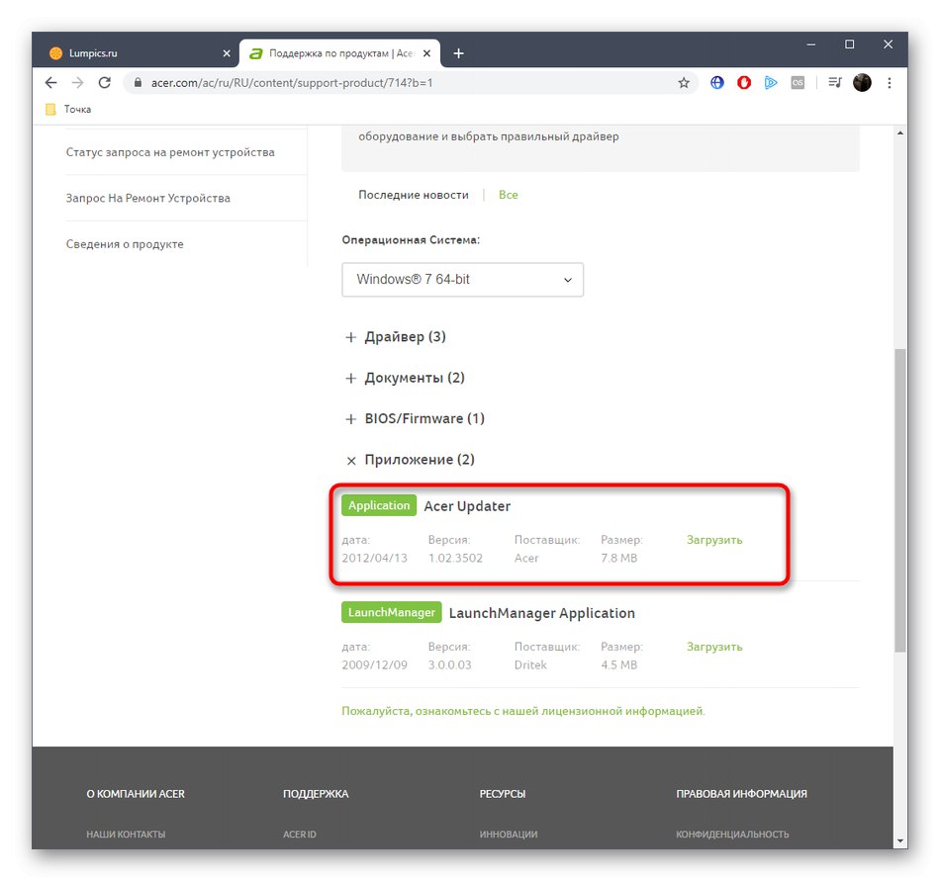Expand the BIOS/Firmware (1) section
This screenshot has width=940, height=881.
coord(416,418)
